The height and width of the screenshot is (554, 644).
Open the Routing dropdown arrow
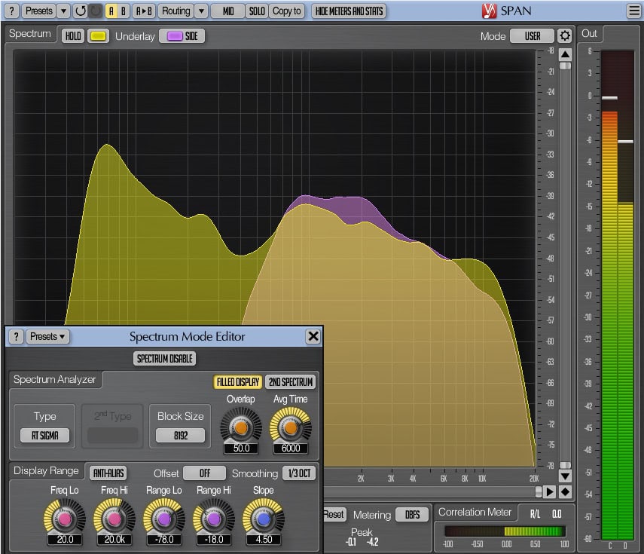(x=200, y=11)
